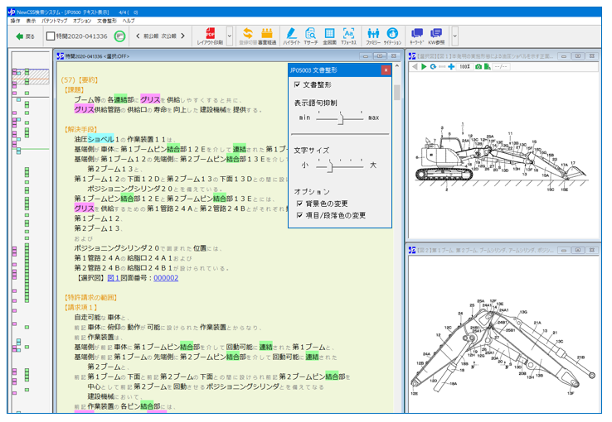Open サイテーション citation view

click(x=392, y=36)
